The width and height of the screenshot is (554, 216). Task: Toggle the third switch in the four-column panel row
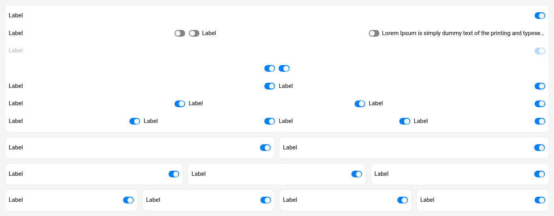point(404,121)
